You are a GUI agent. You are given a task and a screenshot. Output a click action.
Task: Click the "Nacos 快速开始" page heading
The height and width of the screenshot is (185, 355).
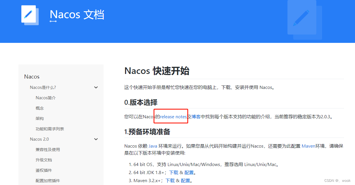pos(157,71)
